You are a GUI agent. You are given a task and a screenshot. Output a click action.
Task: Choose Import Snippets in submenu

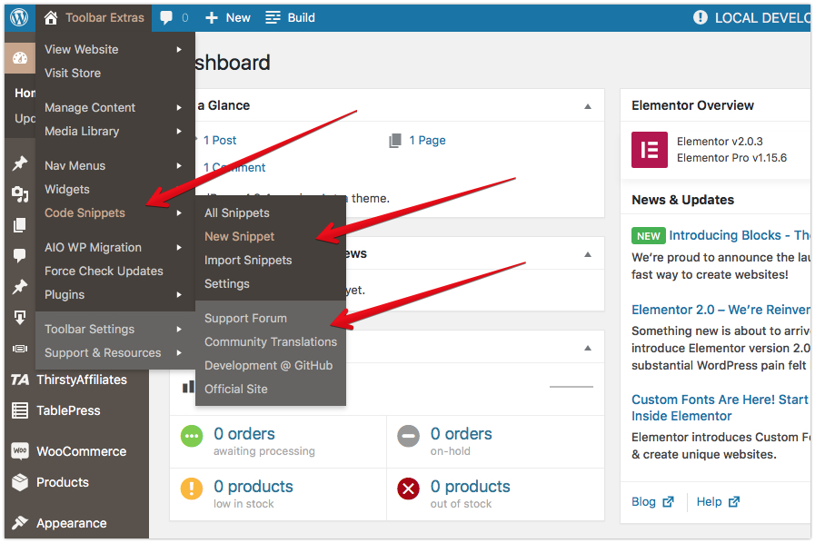point(248,261)
